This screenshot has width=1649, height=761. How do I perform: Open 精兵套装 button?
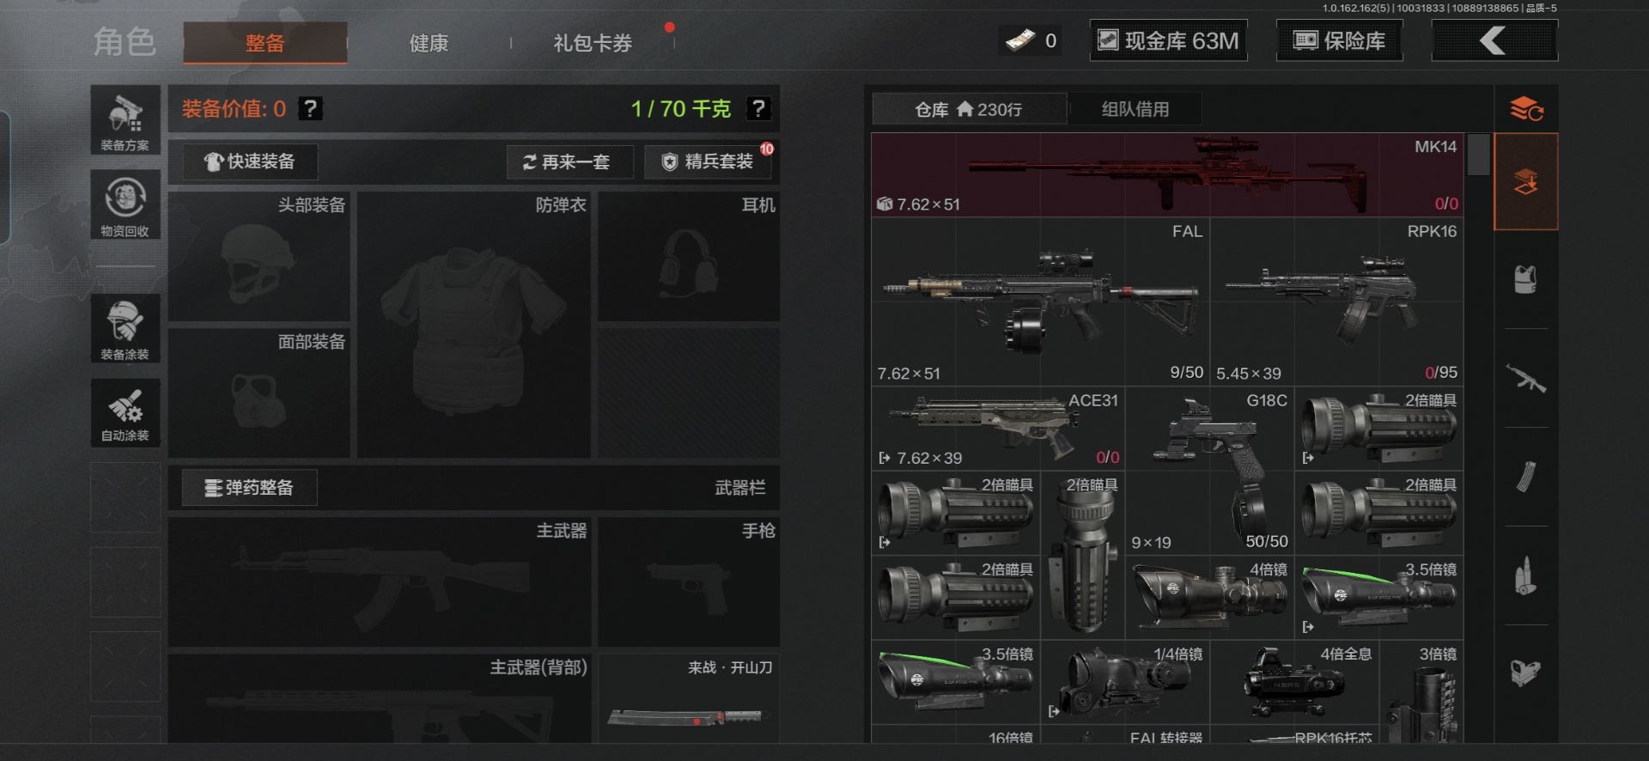pyautogui.click(x=709, y=161)
